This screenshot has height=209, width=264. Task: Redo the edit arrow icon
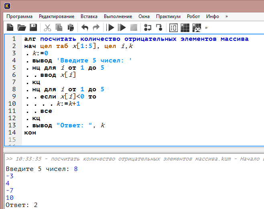(96, 27)
